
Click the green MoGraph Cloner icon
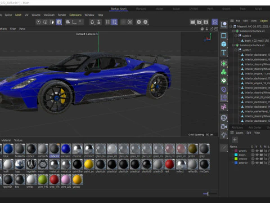pos(224,72)
